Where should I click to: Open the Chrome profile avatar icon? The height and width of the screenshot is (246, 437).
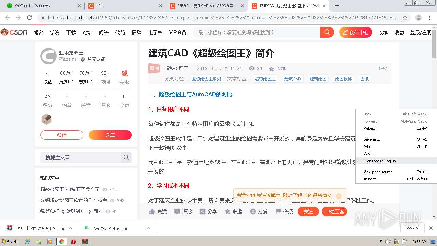point(418,18)
